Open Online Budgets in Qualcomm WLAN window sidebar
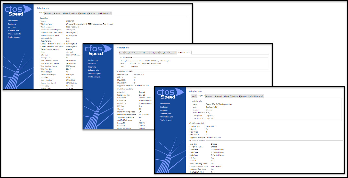This screenshot has height=178, width=348. coord(94,73)
